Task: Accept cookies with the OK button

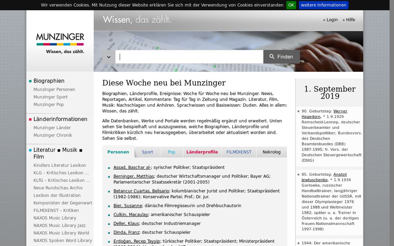Action: pyautogui.click(x=291, y=5)
